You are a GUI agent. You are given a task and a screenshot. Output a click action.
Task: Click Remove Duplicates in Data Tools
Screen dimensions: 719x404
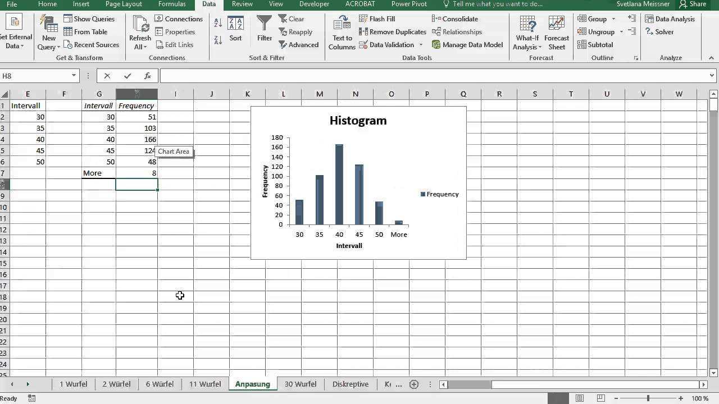[393, 32]
